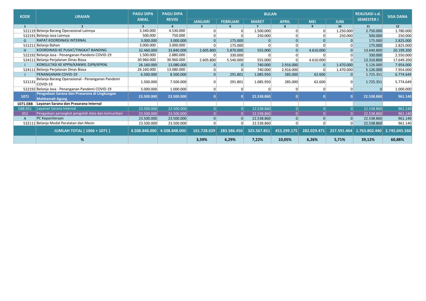The height and width of the screenshot is (301, 426).
Task: Click the FEBRUARI month header
Action: (x=230, y=22)
